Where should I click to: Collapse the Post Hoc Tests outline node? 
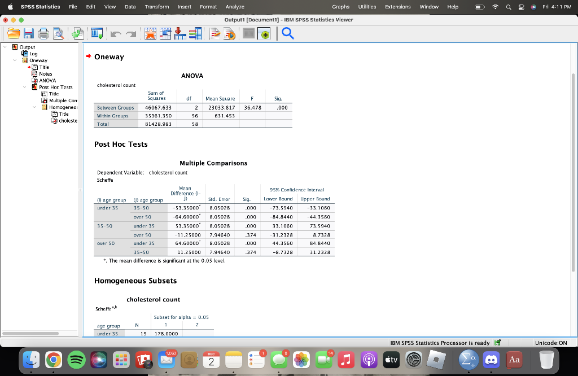point(25,87)
